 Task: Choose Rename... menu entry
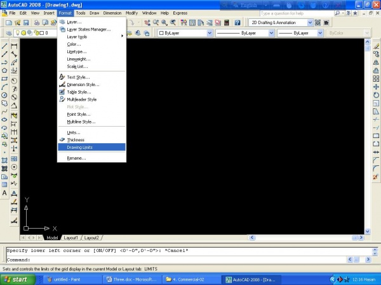click(91, 158)
